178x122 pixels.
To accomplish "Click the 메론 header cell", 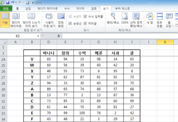I will click(99, 53).
